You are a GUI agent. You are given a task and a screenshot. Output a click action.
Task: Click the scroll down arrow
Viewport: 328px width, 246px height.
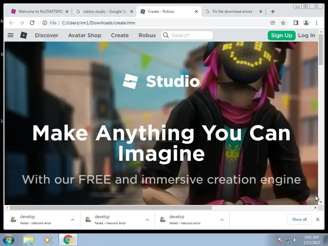(321, 202)
